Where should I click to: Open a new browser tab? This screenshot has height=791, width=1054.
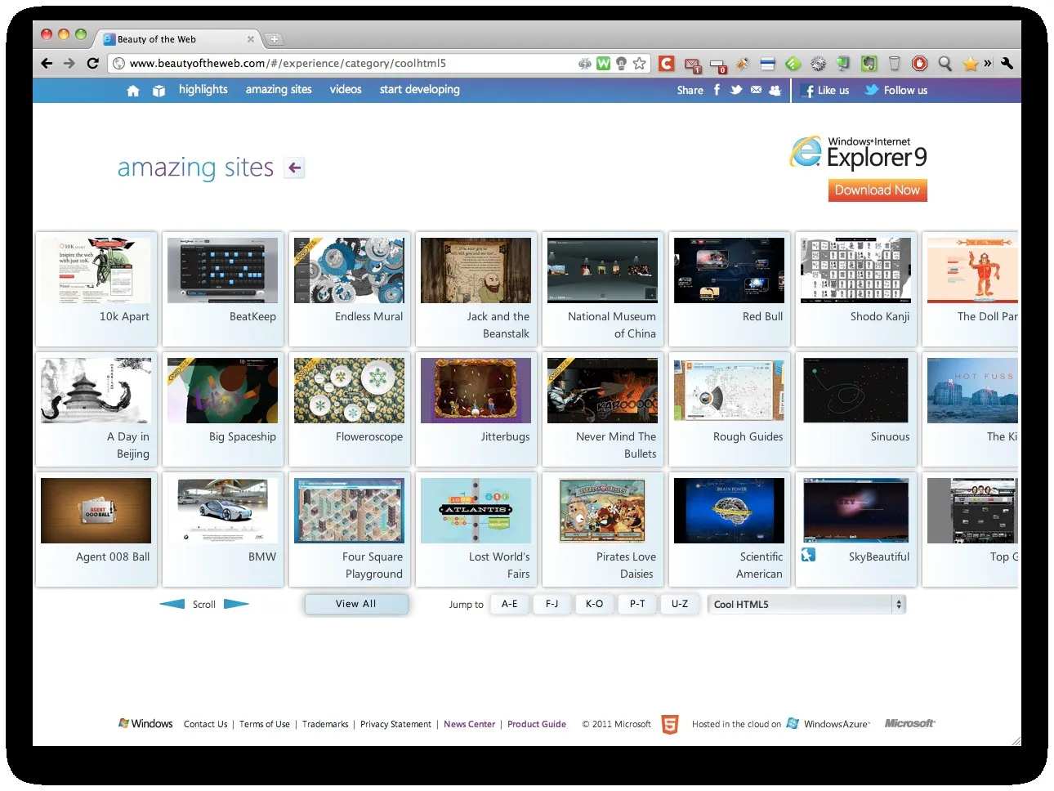(275, 38)
